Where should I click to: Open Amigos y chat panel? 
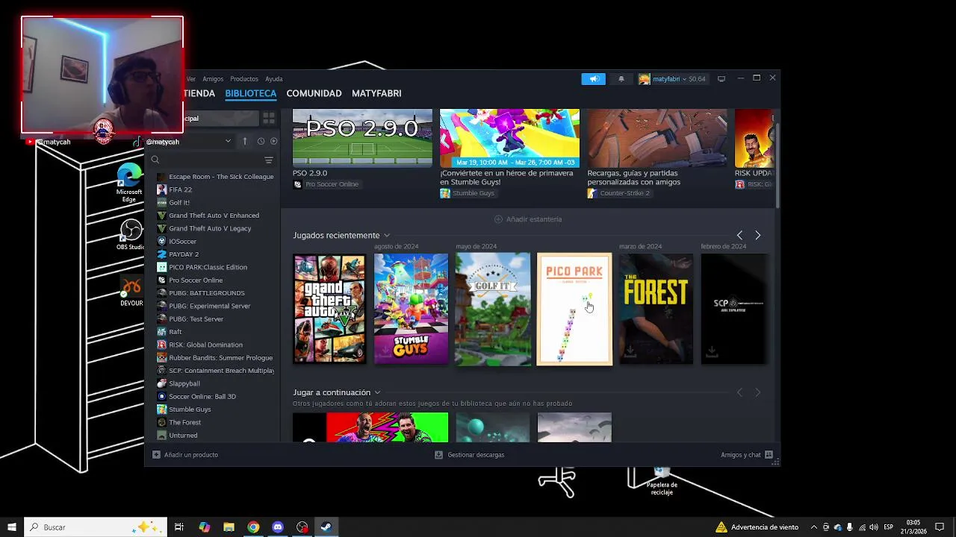[747, 455]
